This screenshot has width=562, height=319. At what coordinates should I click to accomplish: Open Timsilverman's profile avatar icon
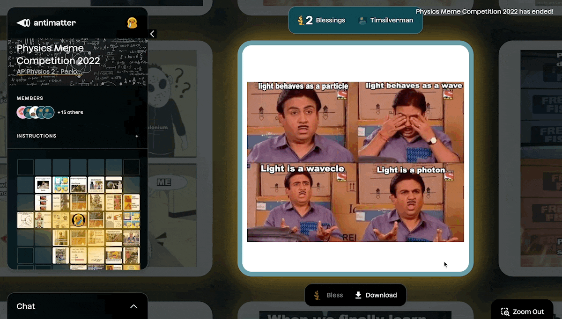pyautogui.click(x=362, y=20)
